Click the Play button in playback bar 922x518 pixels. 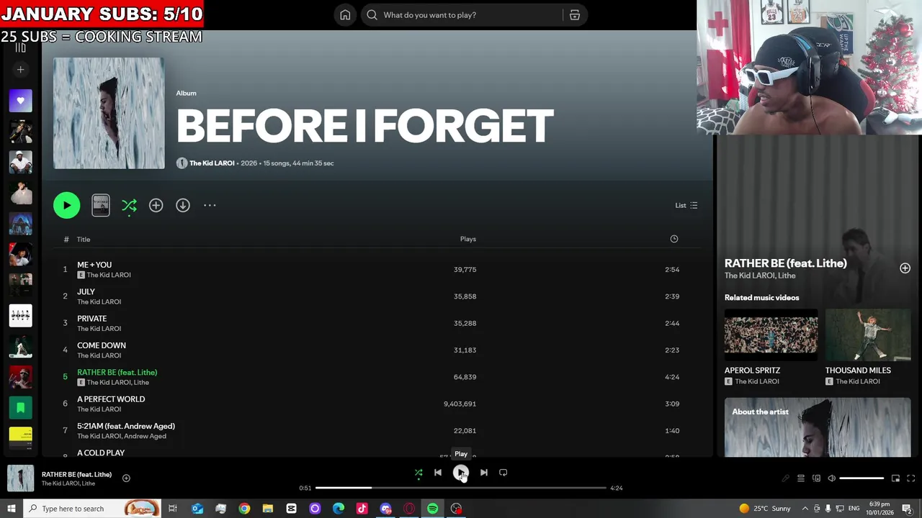coord(461,473)
